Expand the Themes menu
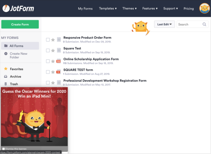This screenshot has width=211, height=154. (129, 8)
